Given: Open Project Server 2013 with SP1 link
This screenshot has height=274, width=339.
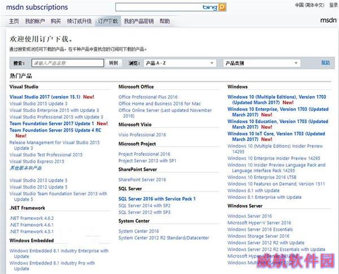Looking at the screenshot, I should pos(147,161).
